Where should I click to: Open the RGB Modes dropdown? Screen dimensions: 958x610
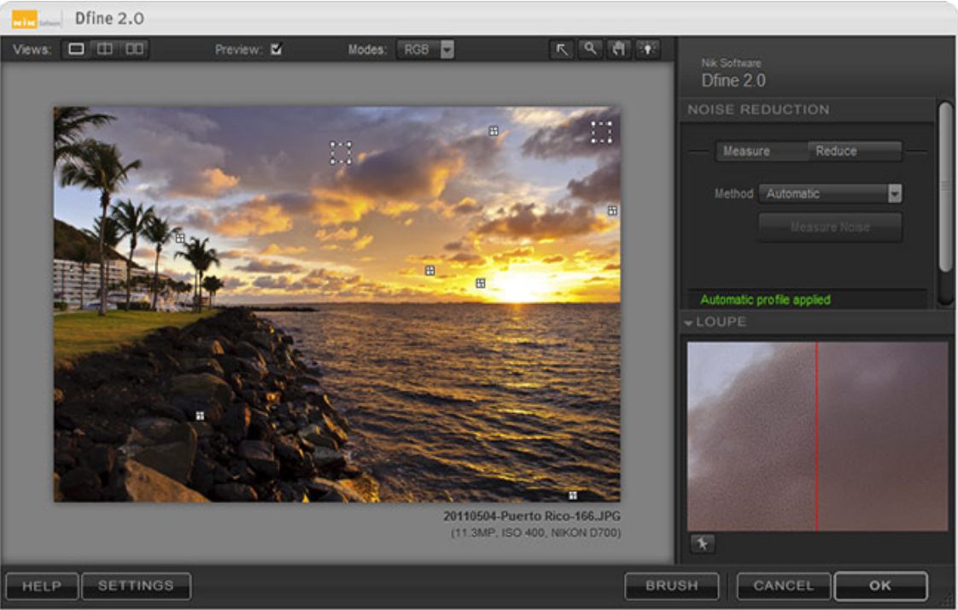(425, 50)
